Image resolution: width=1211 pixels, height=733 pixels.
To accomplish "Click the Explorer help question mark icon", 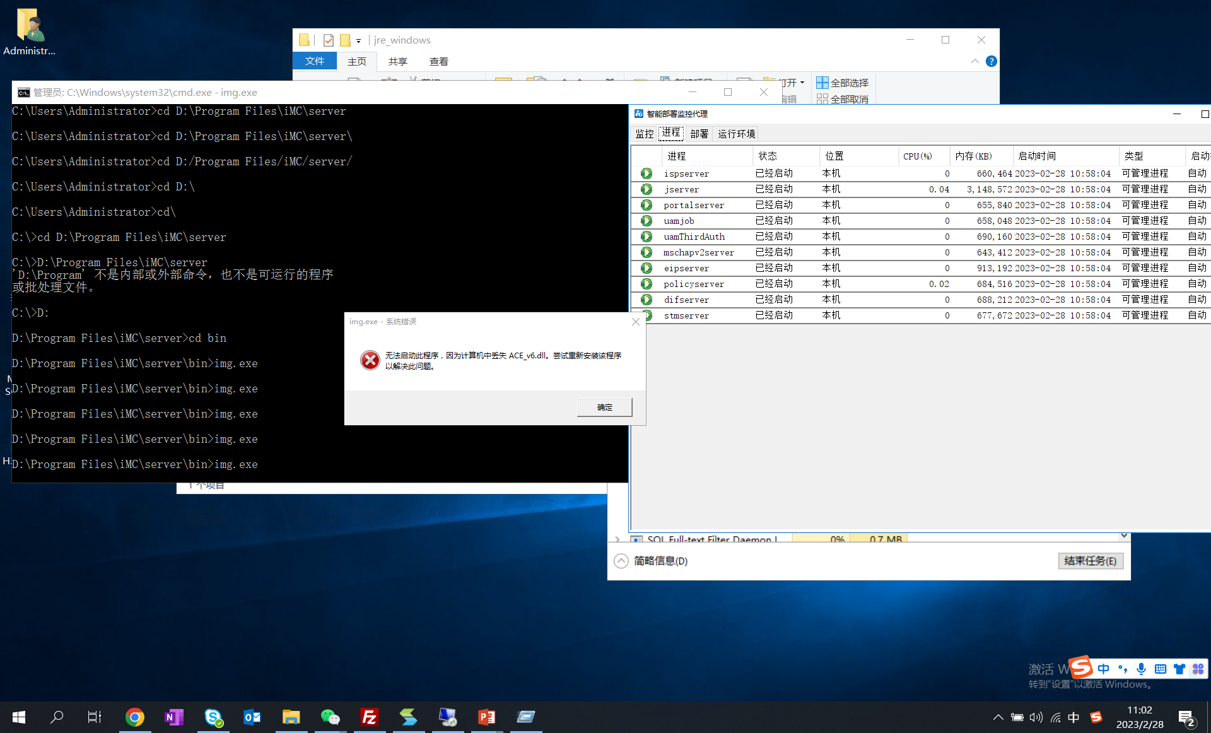I will [991, 61].
